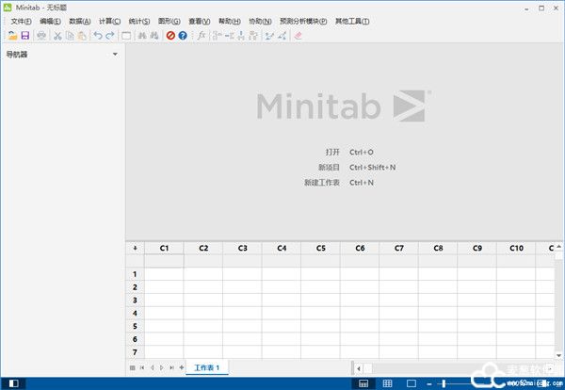Click the Find binoculars icon
The image size is (565, 390).
coord(142,35)
